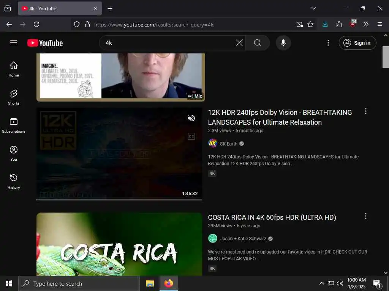The width and height of the screenshot is (389, 291).
Task: Click the YouTube logo
Action: click(45, 43)
